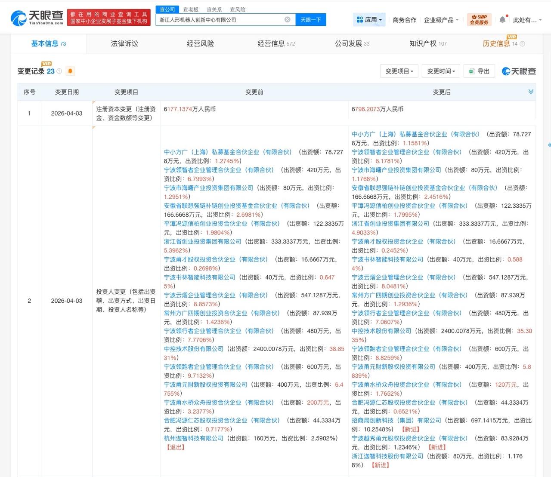This screenshot has height=477, width=551.
Task: Go to the 公司发展 tab
Action: [x=352, y=43]
